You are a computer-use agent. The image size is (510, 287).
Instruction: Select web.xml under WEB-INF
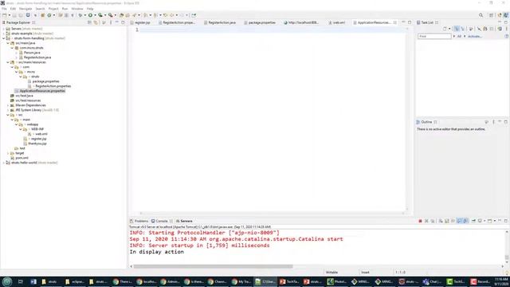41,134
